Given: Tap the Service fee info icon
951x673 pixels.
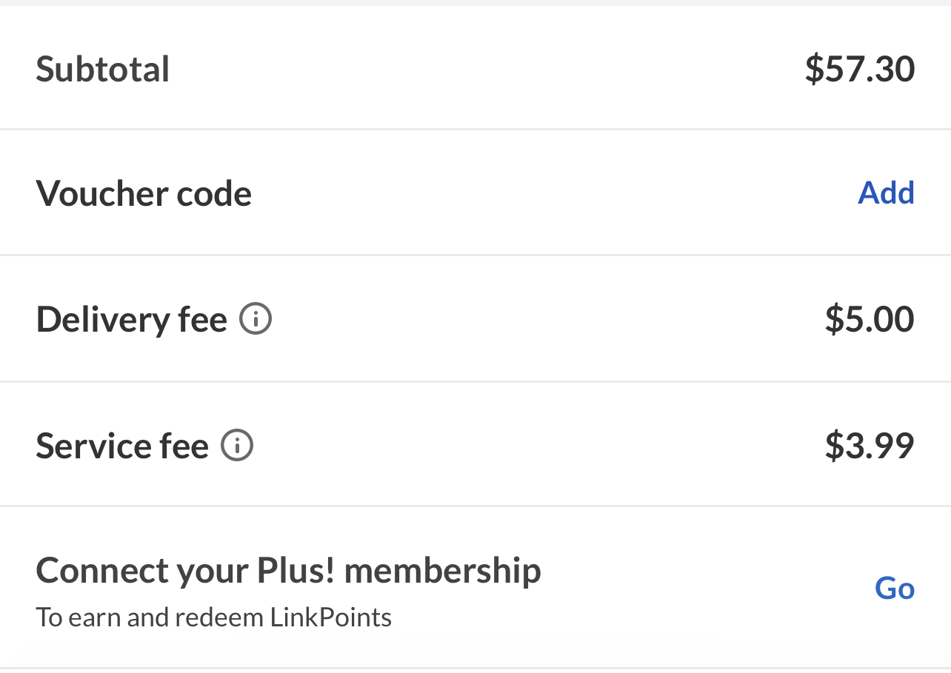Looking at the screenshot, I should coord(237,446).
